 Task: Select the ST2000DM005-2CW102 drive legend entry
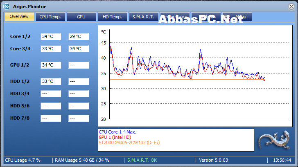click(x=129, y=143)
